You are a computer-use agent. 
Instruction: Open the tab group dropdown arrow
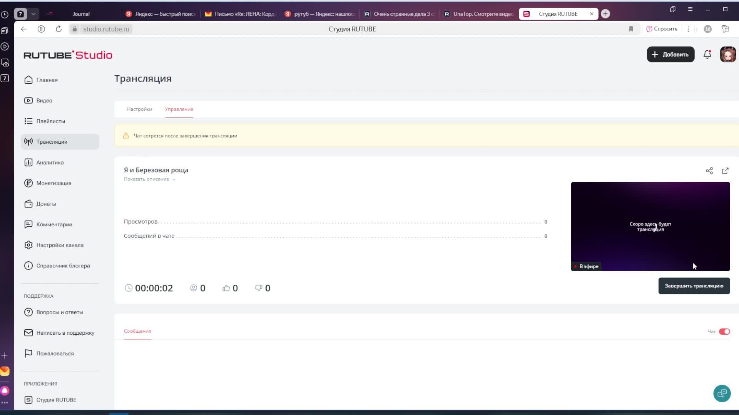33,14
